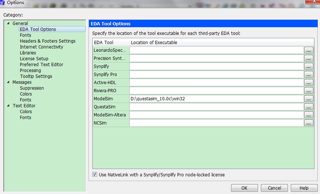
Task: Click the ModelSim-Altera location field
Action: pyautogui.click(x=217, y=115)
